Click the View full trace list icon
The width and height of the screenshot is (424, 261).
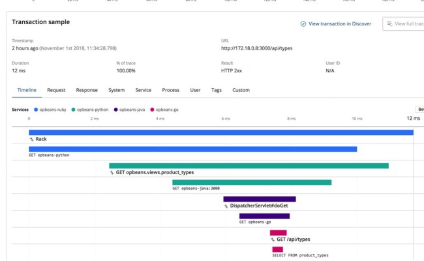389,23
